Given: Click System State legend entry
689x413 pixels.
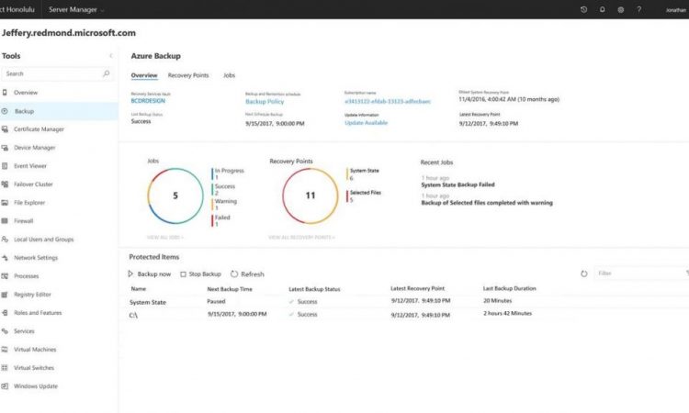Looking at the screenshot, I should point(363,173).
